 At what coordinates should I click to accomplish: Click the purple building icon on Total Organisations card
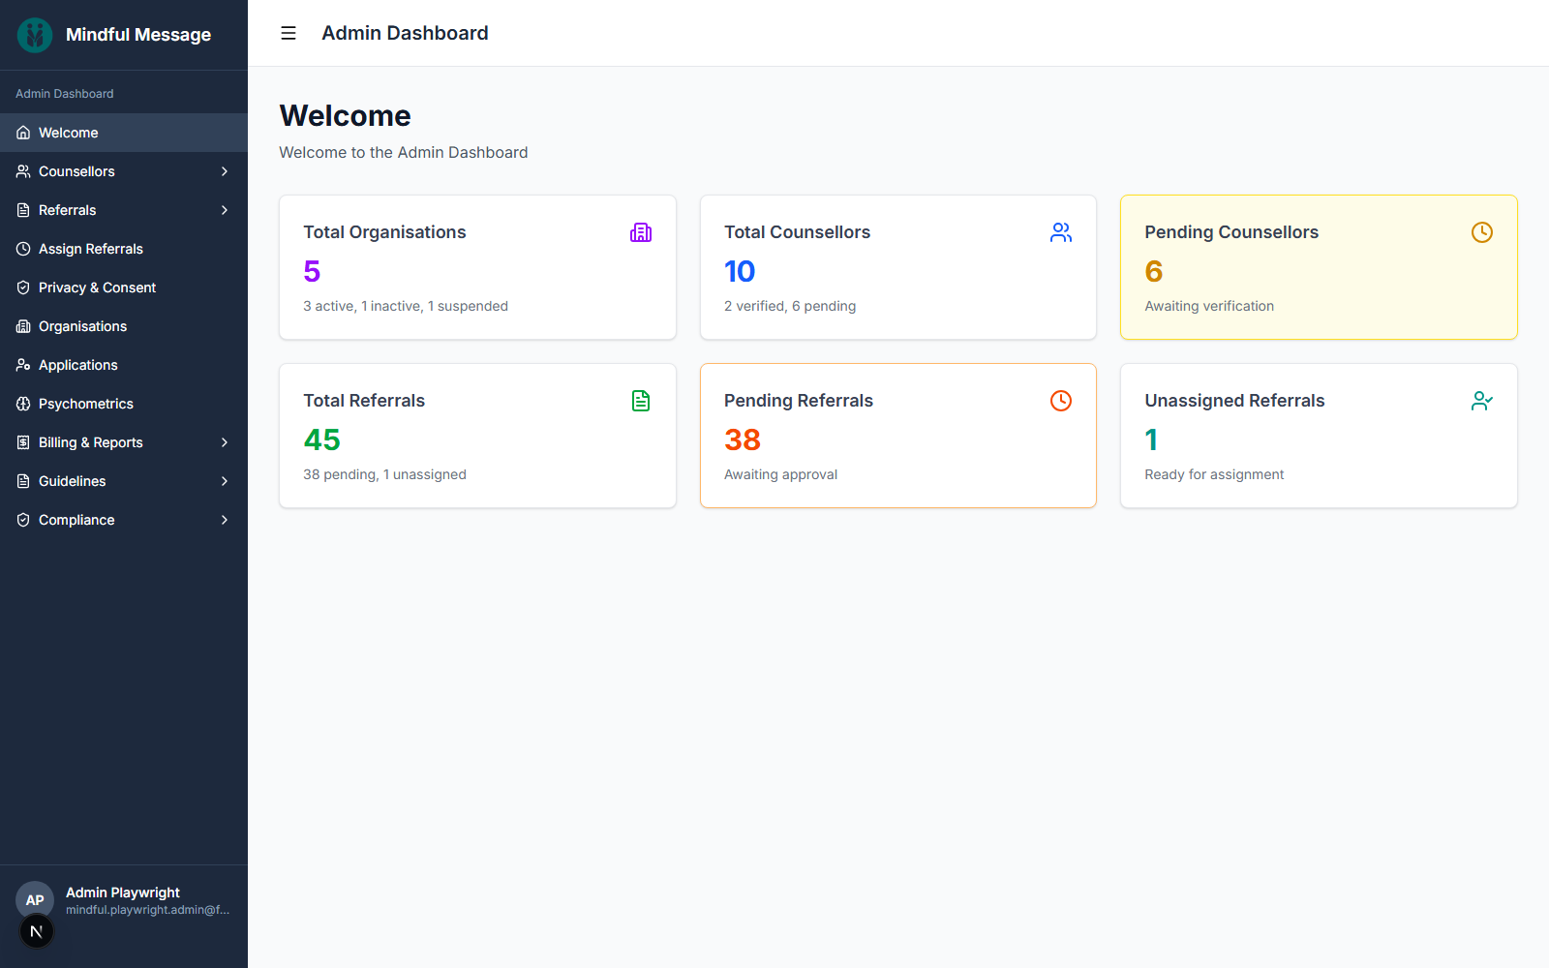click(x=641, y=232)
